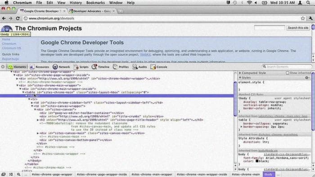The height and width of the screenshot is (177, 315).
Task: Open the Audits panel
Action: tap(139, 67)
